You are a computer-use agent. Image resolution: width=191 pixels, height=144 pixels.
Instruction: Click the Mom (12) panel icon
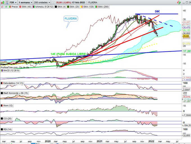coord(2,106)
